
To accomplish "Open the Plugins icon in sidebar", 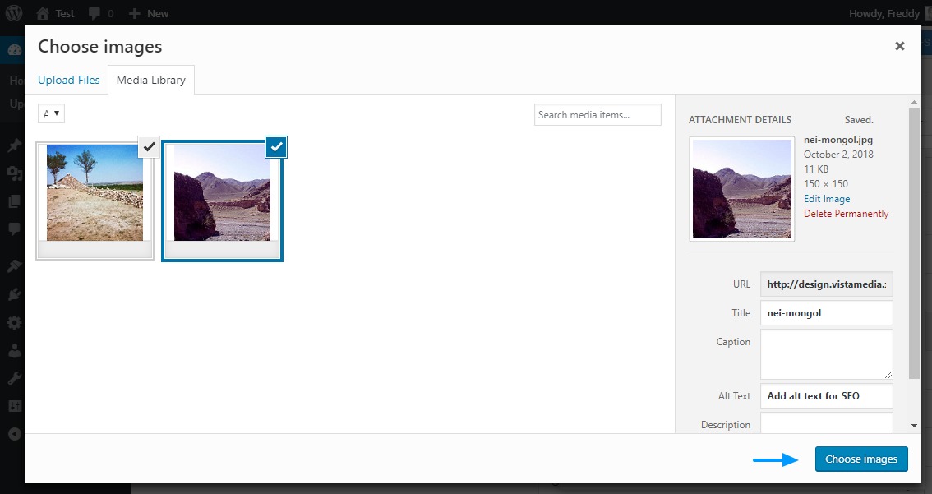I will point(14,293).
